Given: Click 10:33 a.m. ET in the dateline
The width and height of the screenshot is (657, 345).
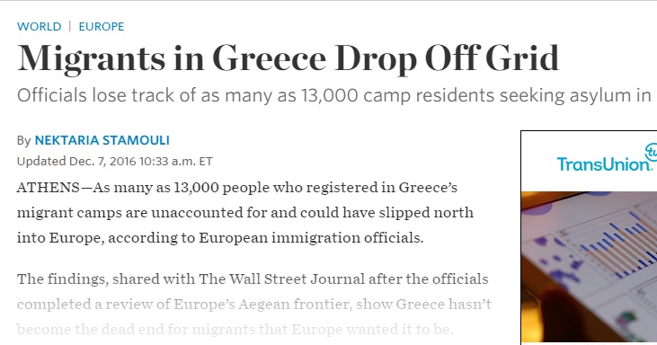Looking at the screenshot, I should tap(176, 162).
